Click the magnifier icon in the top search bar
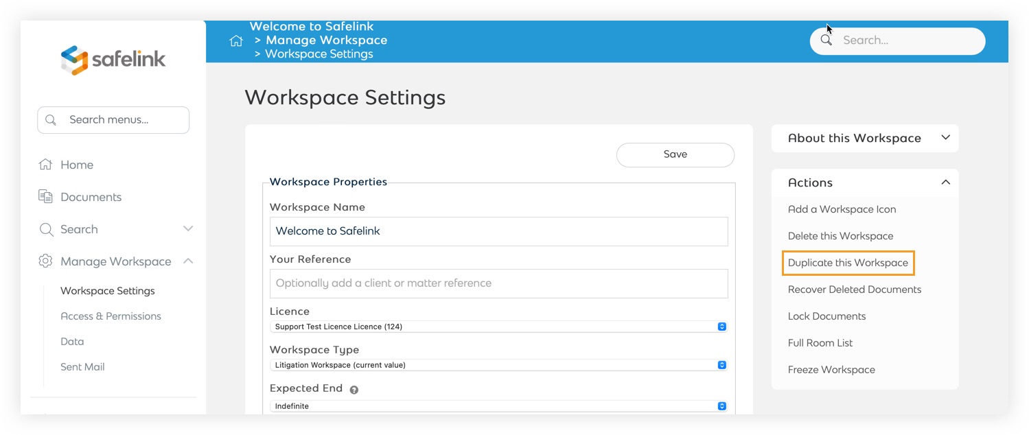Image resolution: width=1029 pixels, height=435 pixels. point(826,40)
